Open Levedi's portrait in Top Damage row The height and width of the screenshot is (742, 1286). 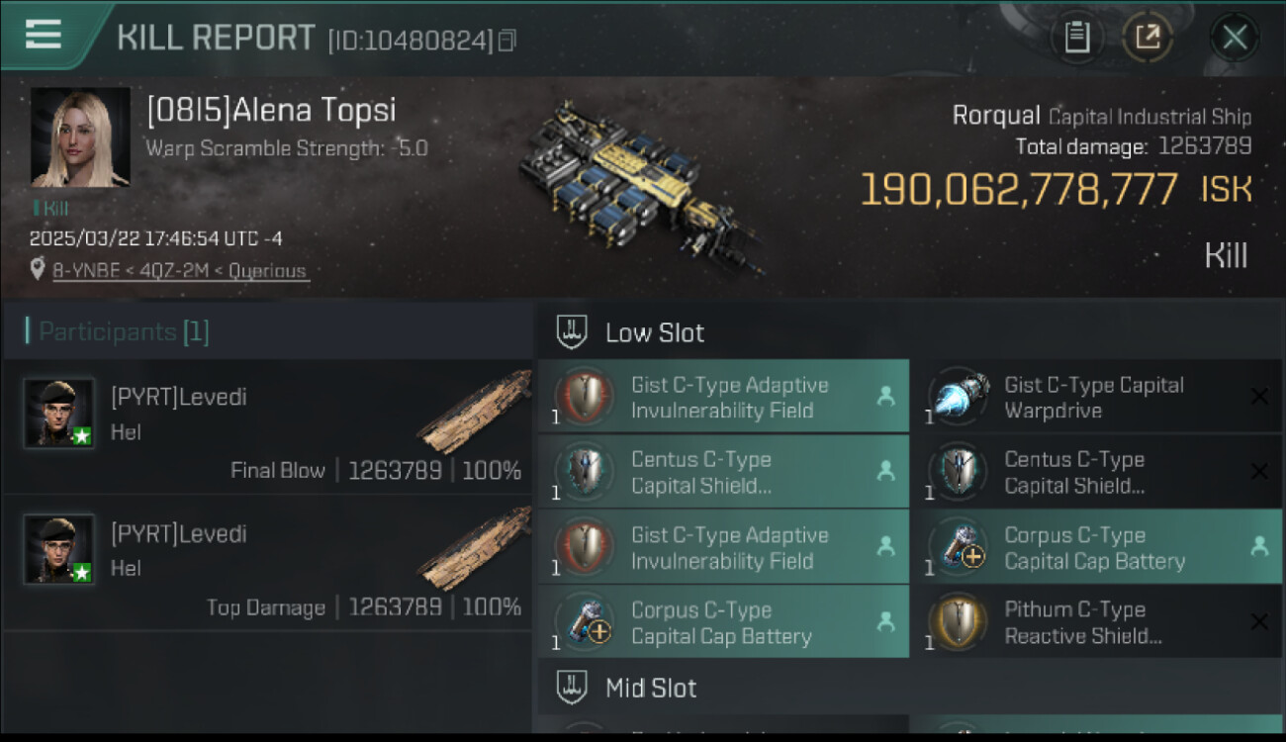[x=59, y=549]
